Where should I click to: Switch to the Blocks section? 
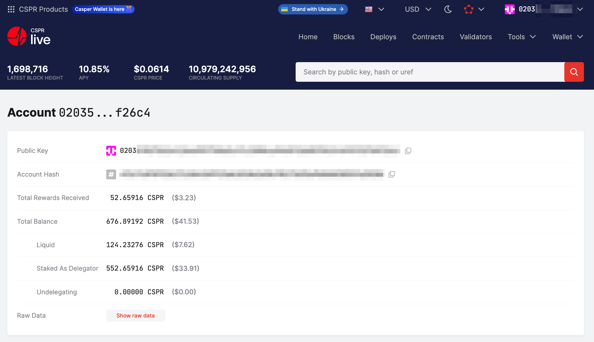344,37
